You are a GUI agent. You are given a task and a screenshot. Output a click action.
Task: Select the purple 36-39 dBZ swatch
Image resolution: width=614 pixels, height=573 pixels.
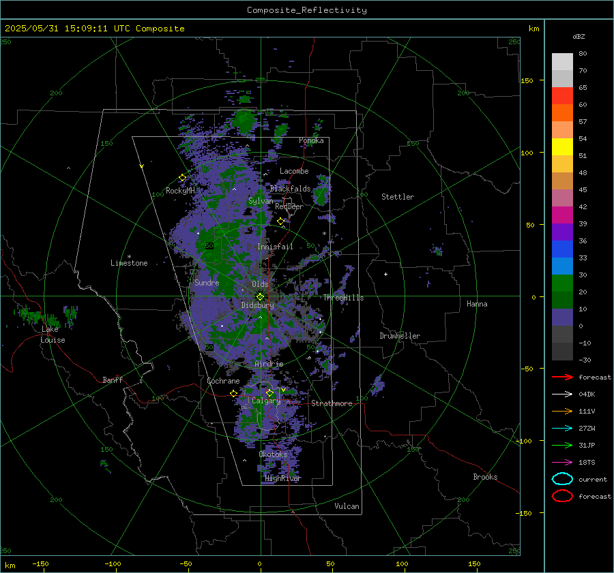pyautogui.click(x=562, y=232)
